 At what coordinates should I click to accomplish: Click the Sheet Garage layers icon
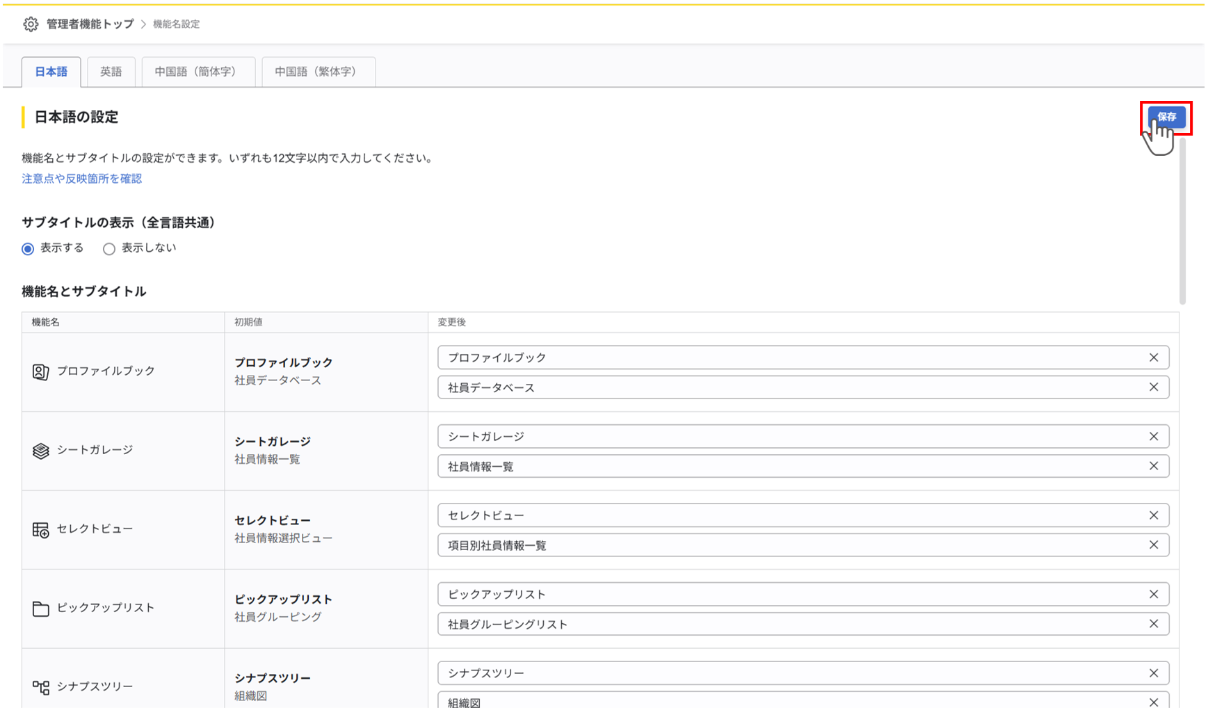40,451
